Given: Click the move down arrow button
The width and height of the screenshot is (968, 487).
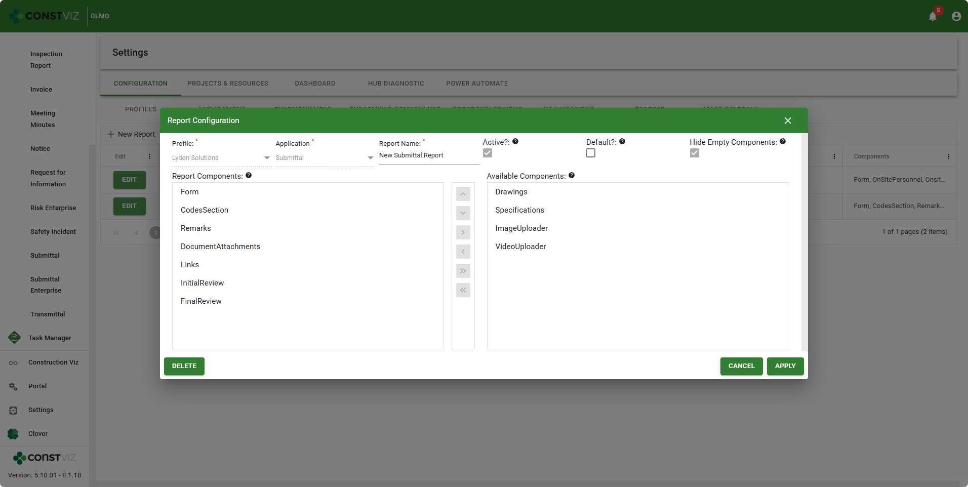Looking at the screenshot, I should click(x=463, y=213).
